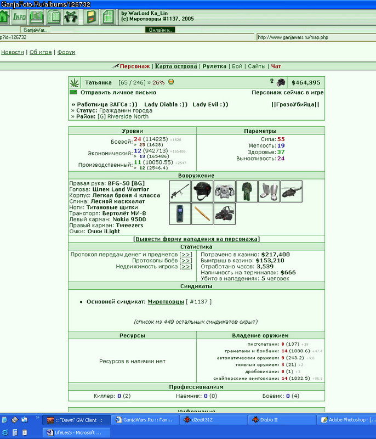This screenshot has width=376, height=439.
Task: Click the left address bar field
Action: pos(127,37)
